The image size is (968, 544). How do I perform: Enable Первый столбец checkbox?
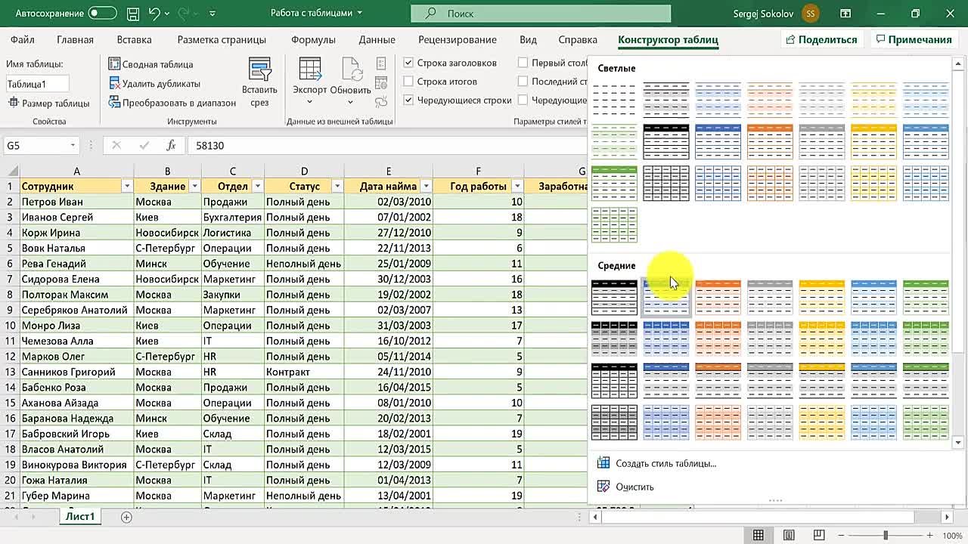point(523,63)
